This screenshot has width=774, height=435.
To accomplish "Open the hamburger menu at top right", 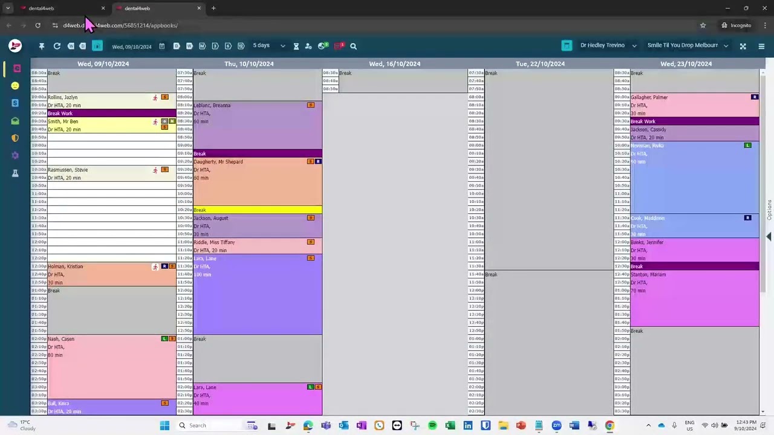I will pos(761,46).
